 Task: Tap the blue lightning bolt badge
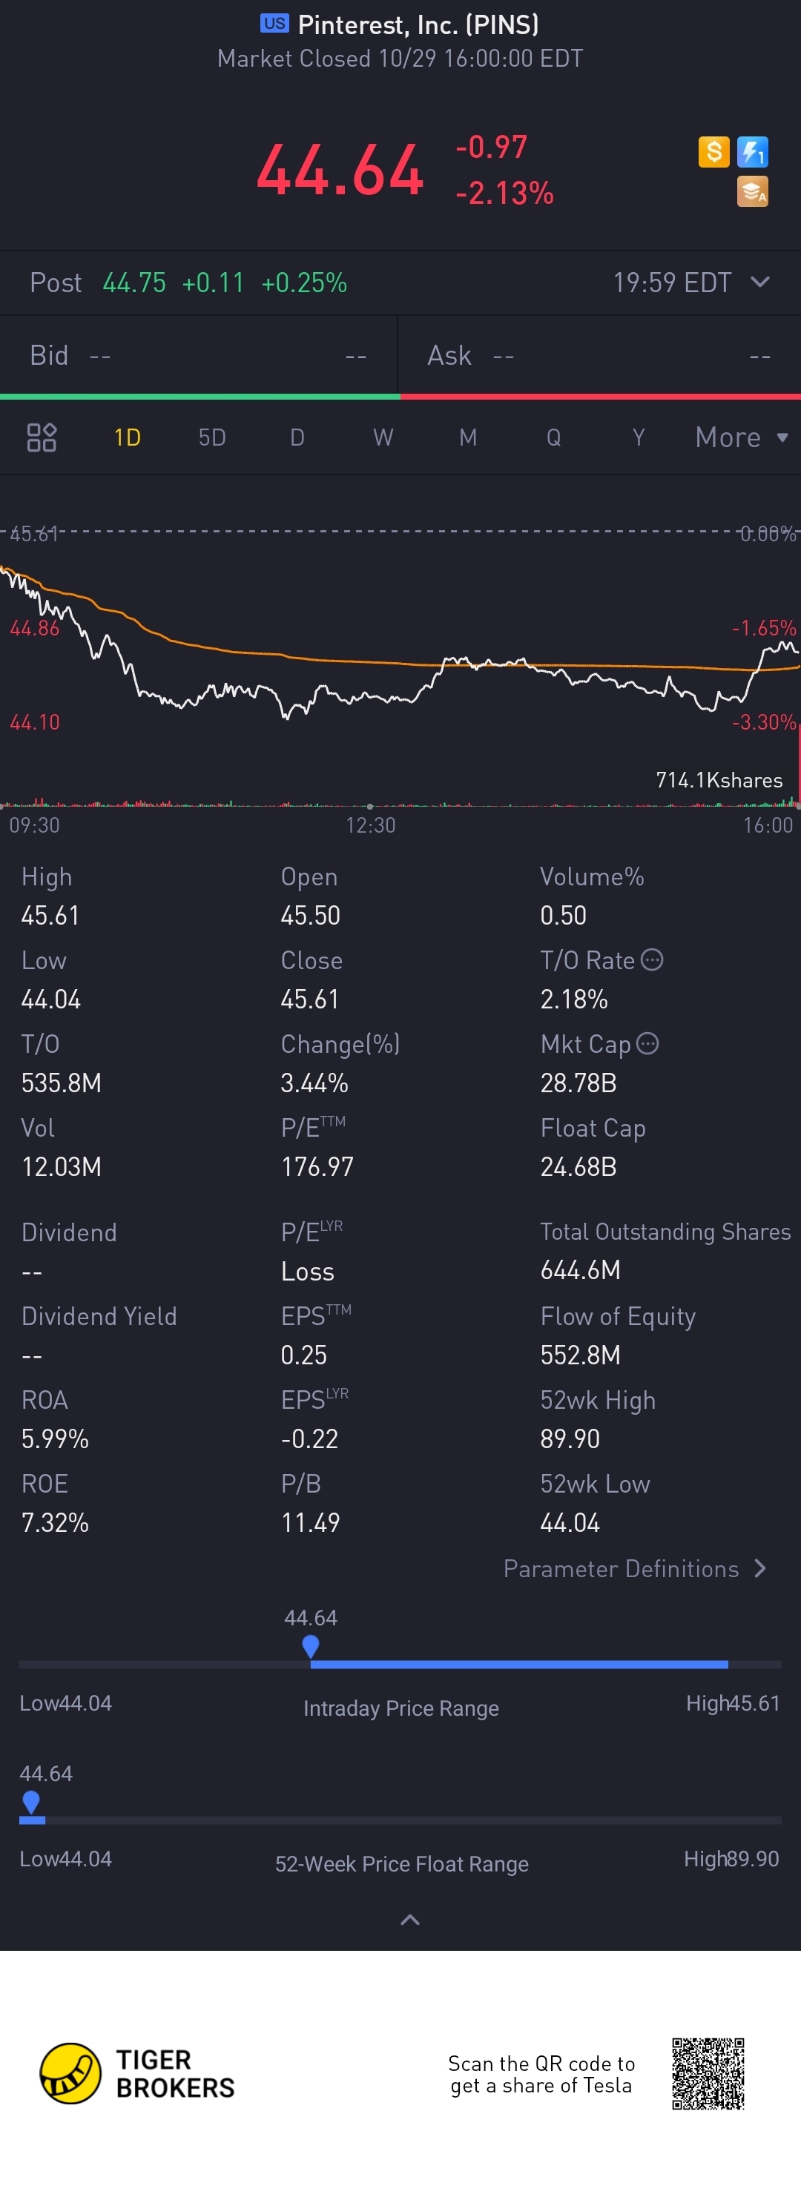752,152
